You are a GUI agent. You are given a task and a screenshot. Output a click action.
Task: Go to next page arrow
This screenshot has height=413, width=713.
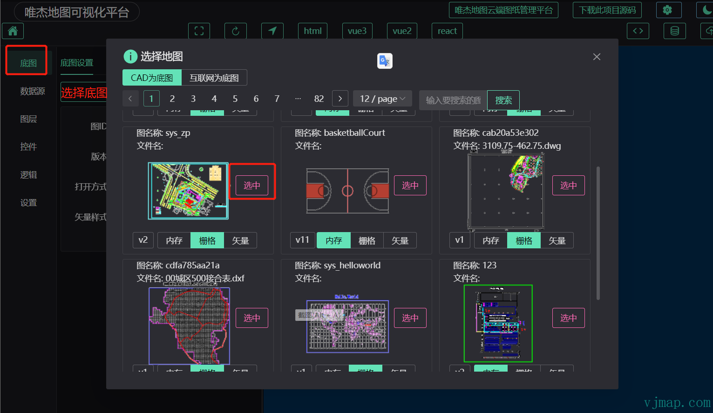(340, 99)
